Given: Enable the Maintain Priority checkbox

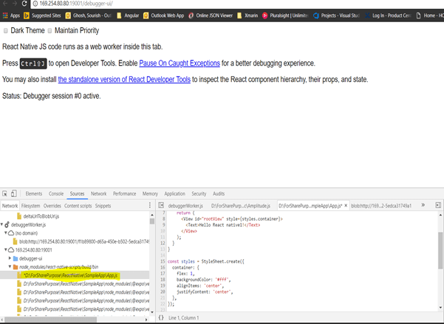Looking at the screenshot, I should click(50, 31).
